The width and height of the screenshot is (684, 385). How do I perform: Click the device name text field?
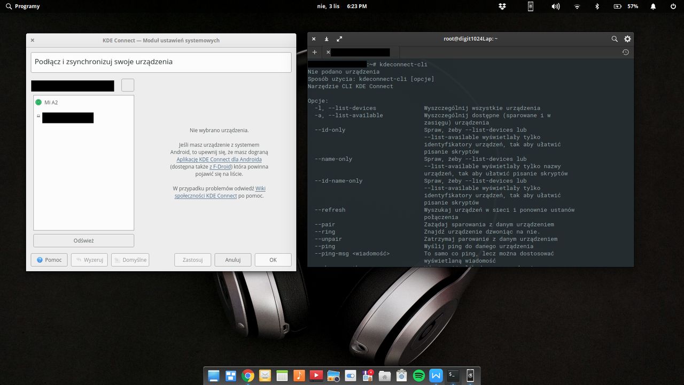tap(73, 86)
